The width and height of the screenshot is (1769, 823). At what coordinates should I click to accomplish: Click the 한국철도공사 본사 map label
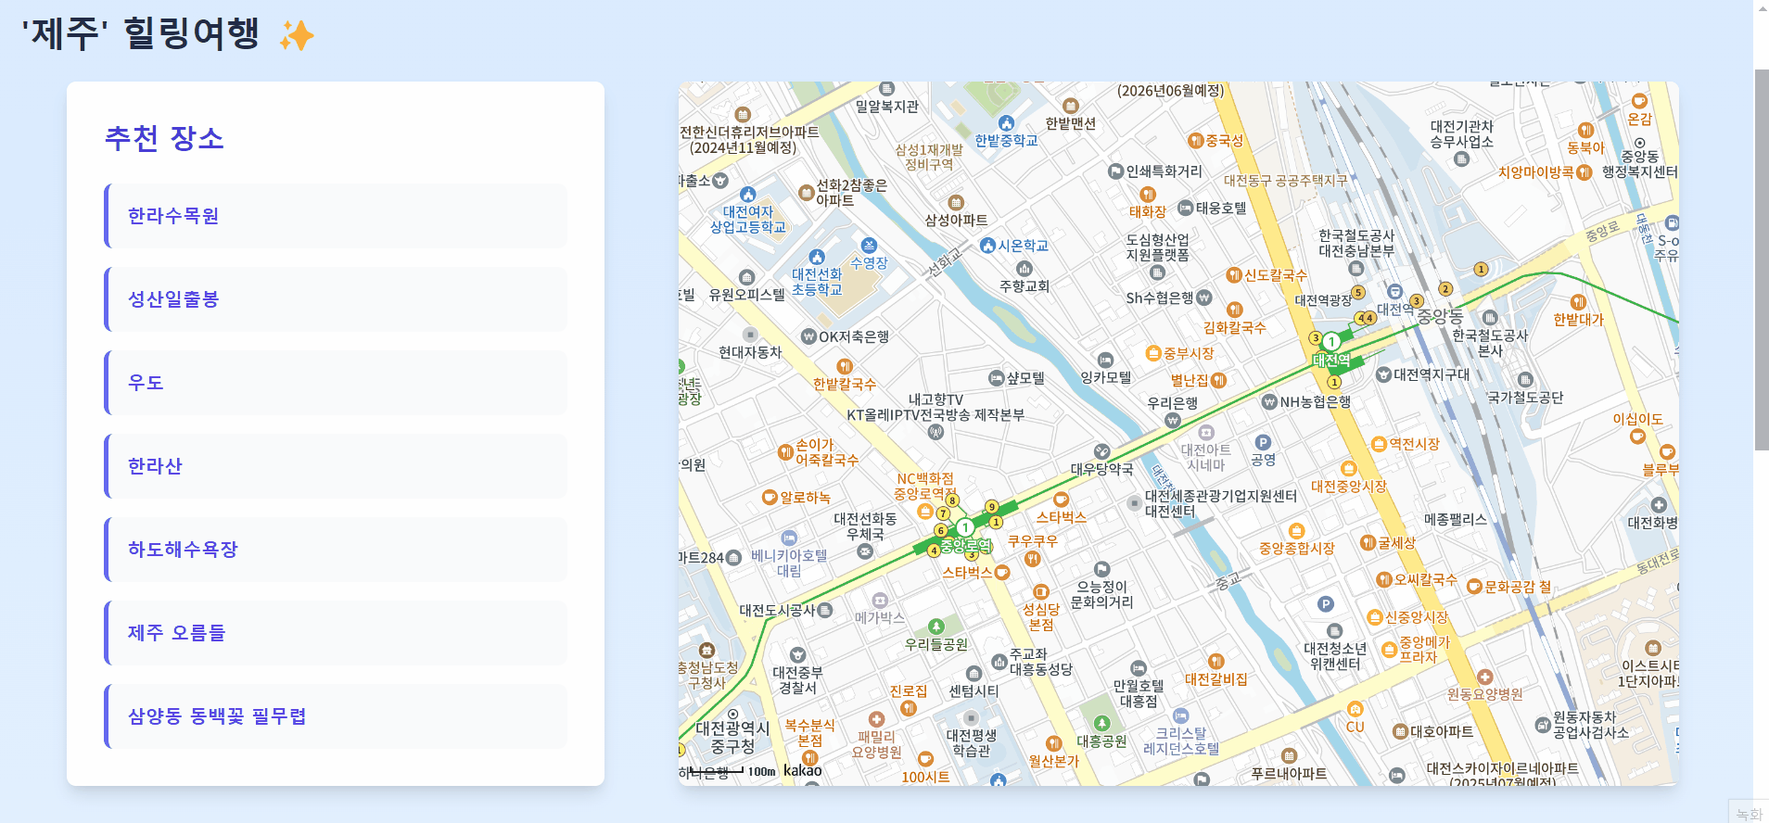point(1490,343)
